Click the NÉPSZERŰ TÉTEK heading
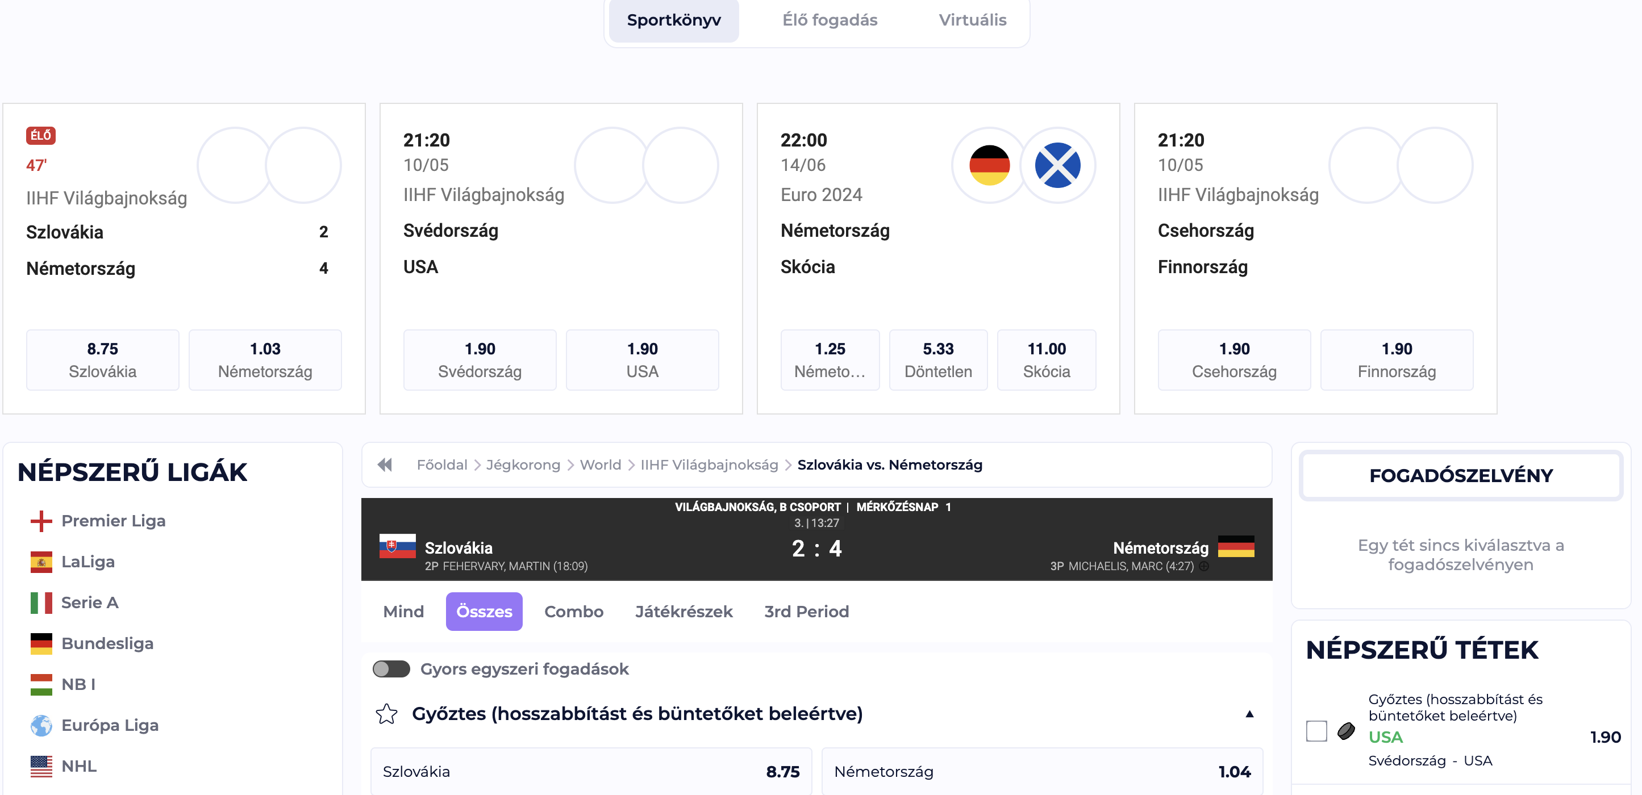Image resolution: width=1642 pixels, height=795 pixels. (x=1422, y=650)
